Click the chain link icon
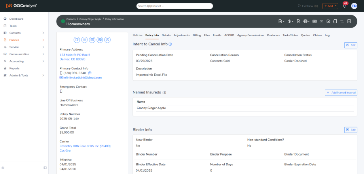The width and height of the screenshot is (364, 174). (321, 21)
